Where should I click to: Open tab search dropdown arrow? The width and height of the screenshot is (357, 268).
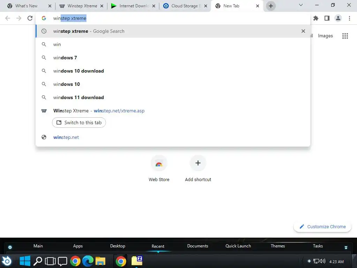301,5
